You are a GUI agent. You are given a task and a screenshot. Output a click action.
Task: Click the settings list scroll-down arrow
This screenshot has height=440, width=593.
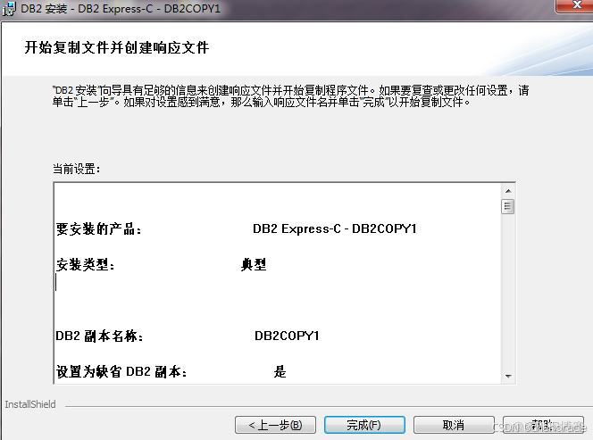click(x=508, y=376)
